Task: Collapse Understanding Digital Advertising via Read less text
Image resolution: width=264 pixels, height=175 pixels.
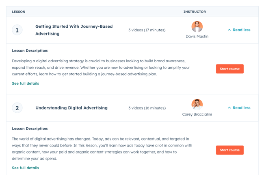Action: (x=241, y=108)
